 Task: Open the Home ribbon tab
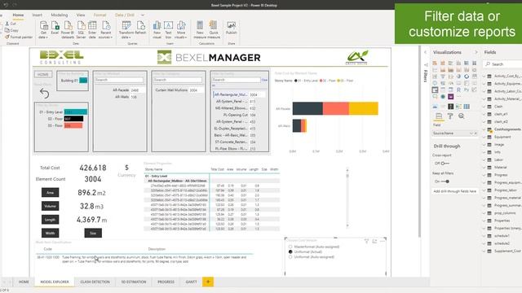(x=18, y=15)
